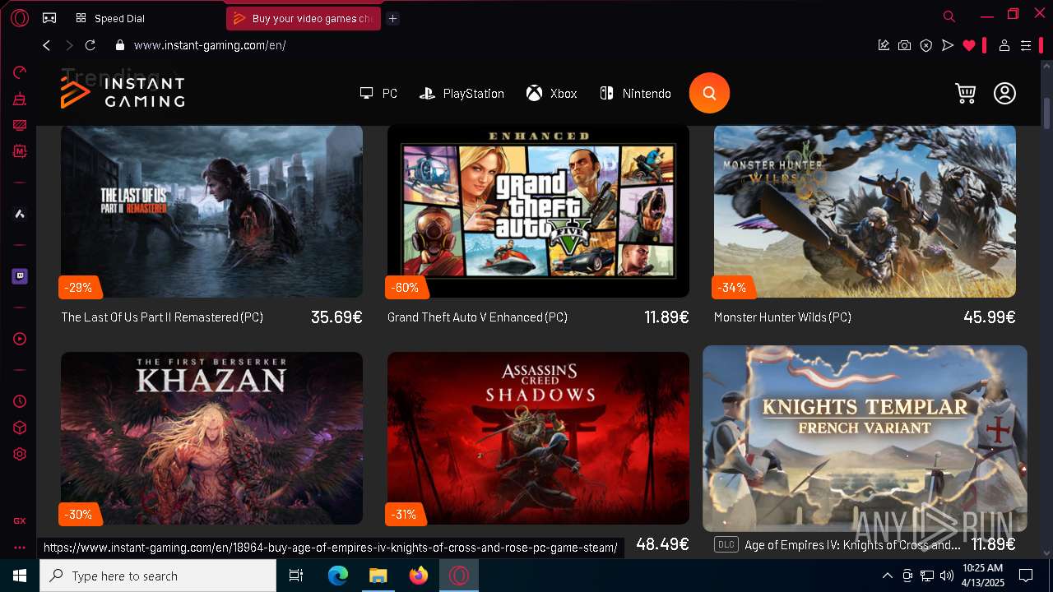Viewport: 1053px width, 592px height.
Task: Select the Buy your video games tab
Action: (303, 18)
